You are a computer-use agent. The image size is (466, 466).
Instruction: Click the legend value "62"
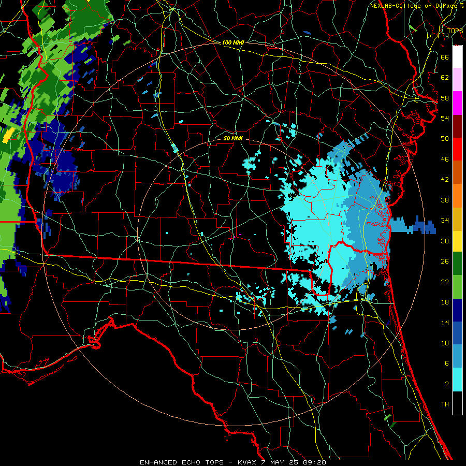(x=445, y=78)
